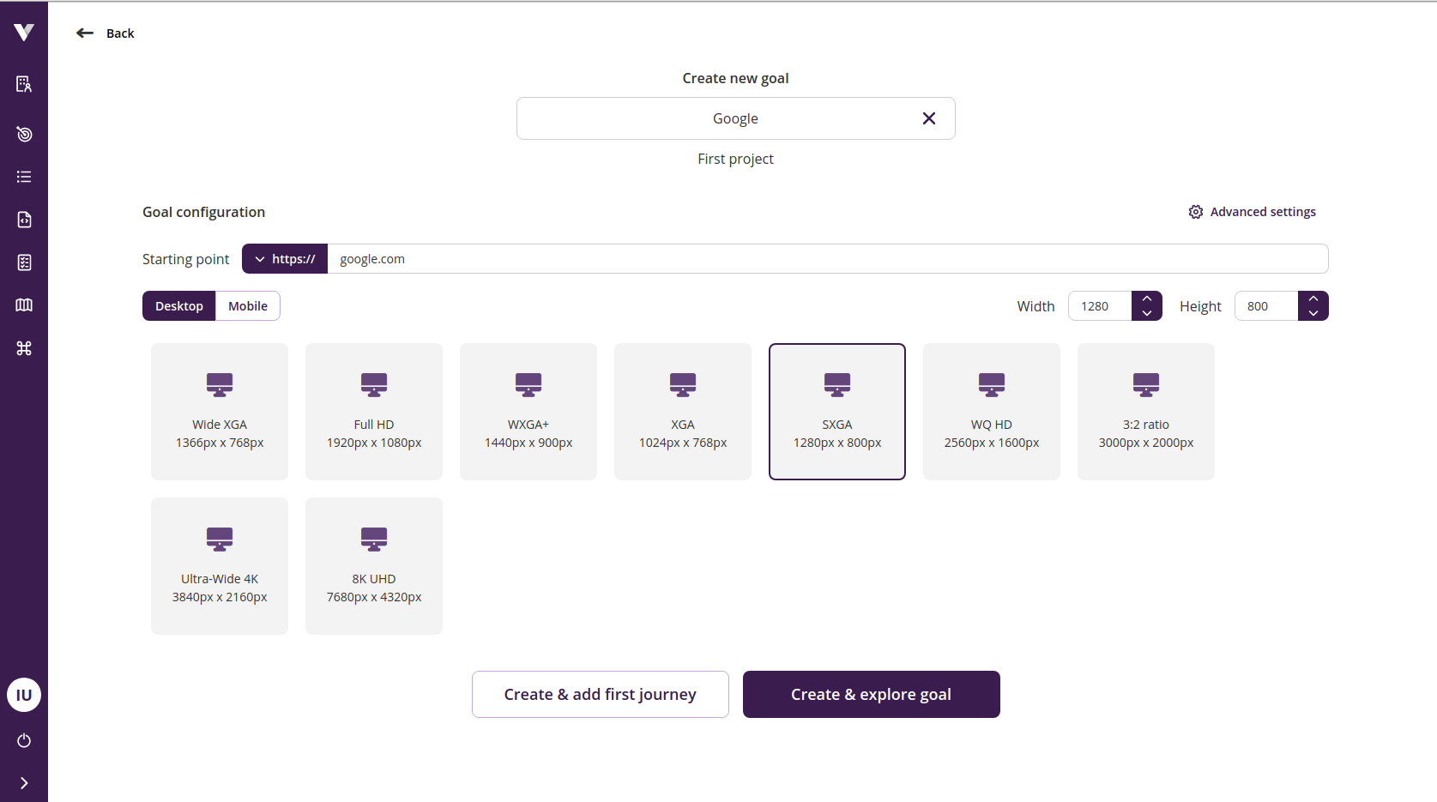This screenshot has height=802, width=1437.
Task: Edit the goal name field containing Google
Action: click(735, 118)
